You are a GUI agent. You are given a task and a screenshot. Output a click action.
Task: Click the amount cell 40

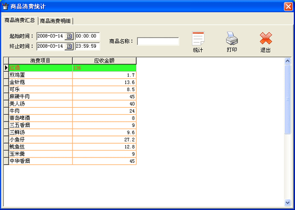(x=105, y=104)
